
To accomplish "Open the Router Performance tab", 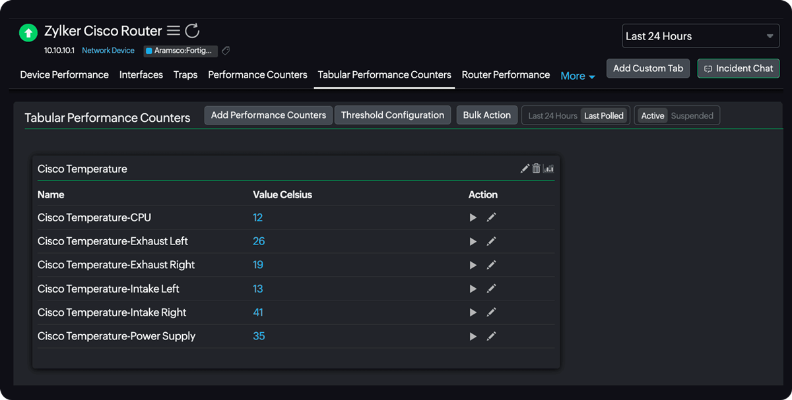I will click(505, 74).
